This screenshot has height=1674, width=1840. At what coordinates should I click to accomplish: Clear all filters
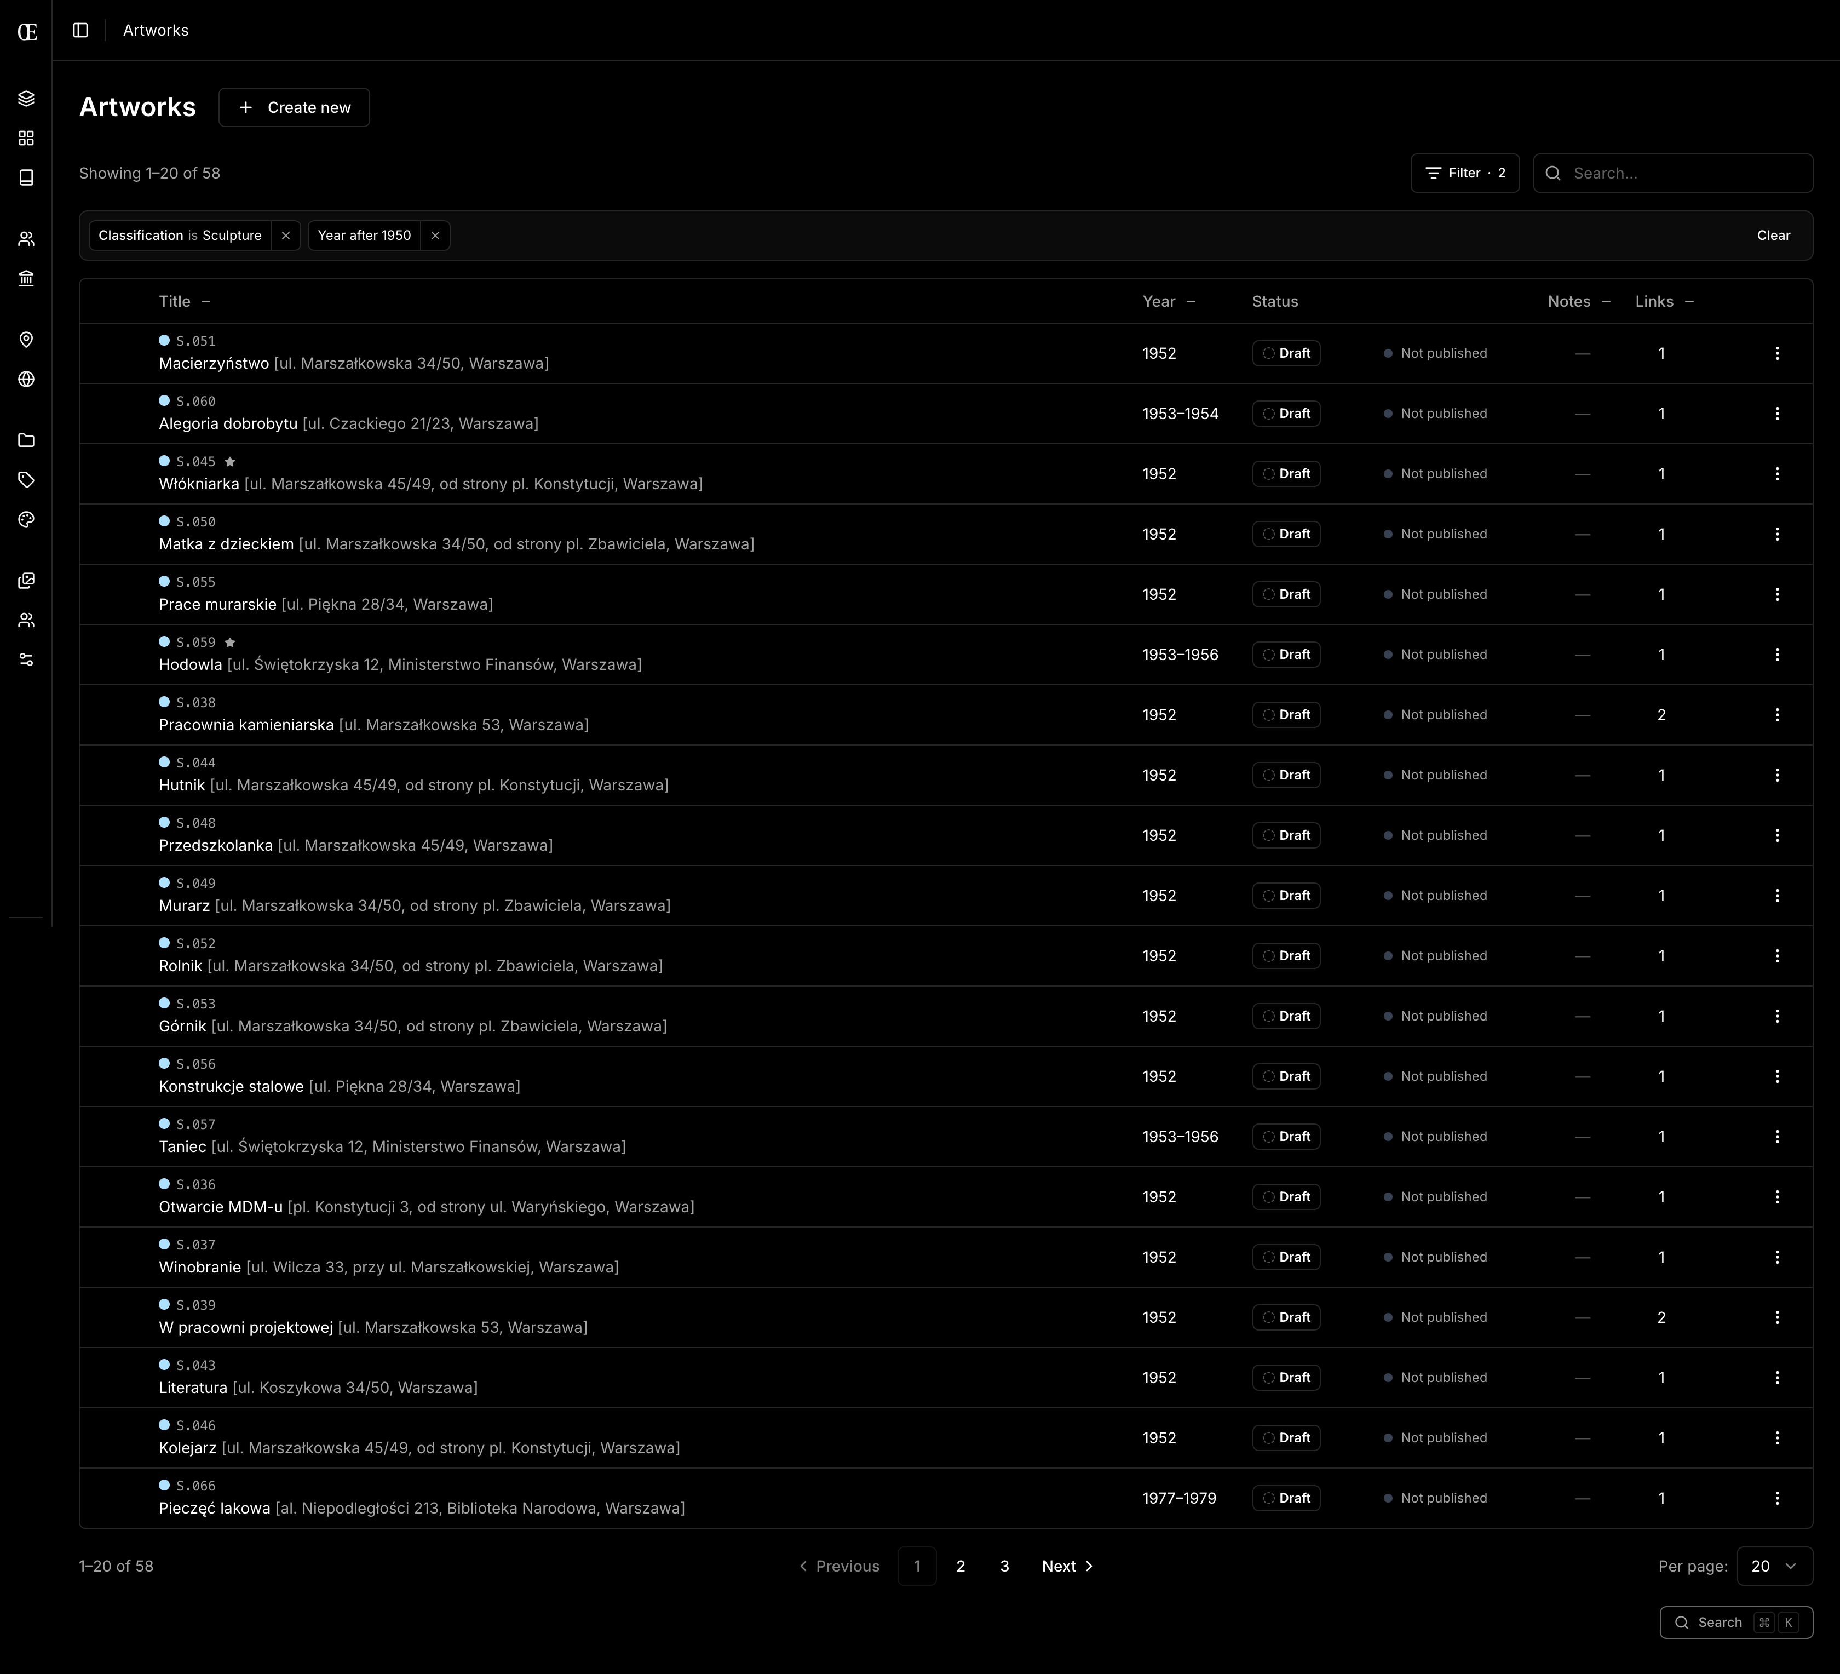click(x=1773, y=236)
